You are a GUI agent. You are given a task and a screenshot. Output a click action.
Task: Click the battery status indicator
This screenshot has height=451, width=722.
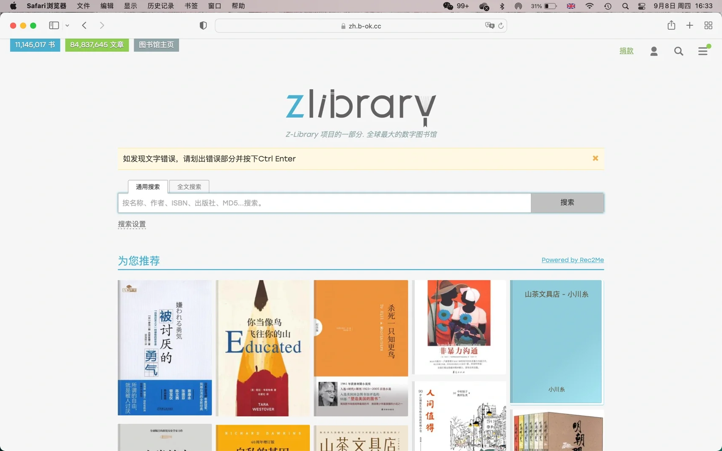[x=544, y=6]
